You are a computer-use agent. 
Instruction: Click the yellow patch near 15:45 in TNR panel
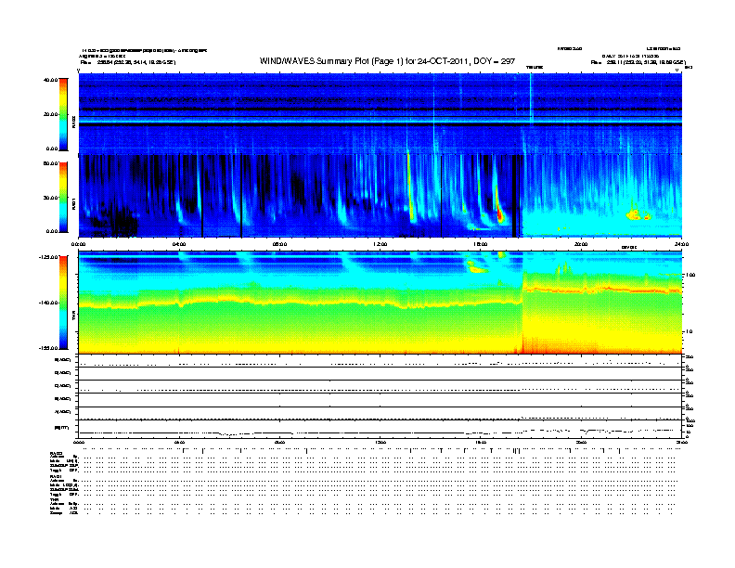click(477, 267)
